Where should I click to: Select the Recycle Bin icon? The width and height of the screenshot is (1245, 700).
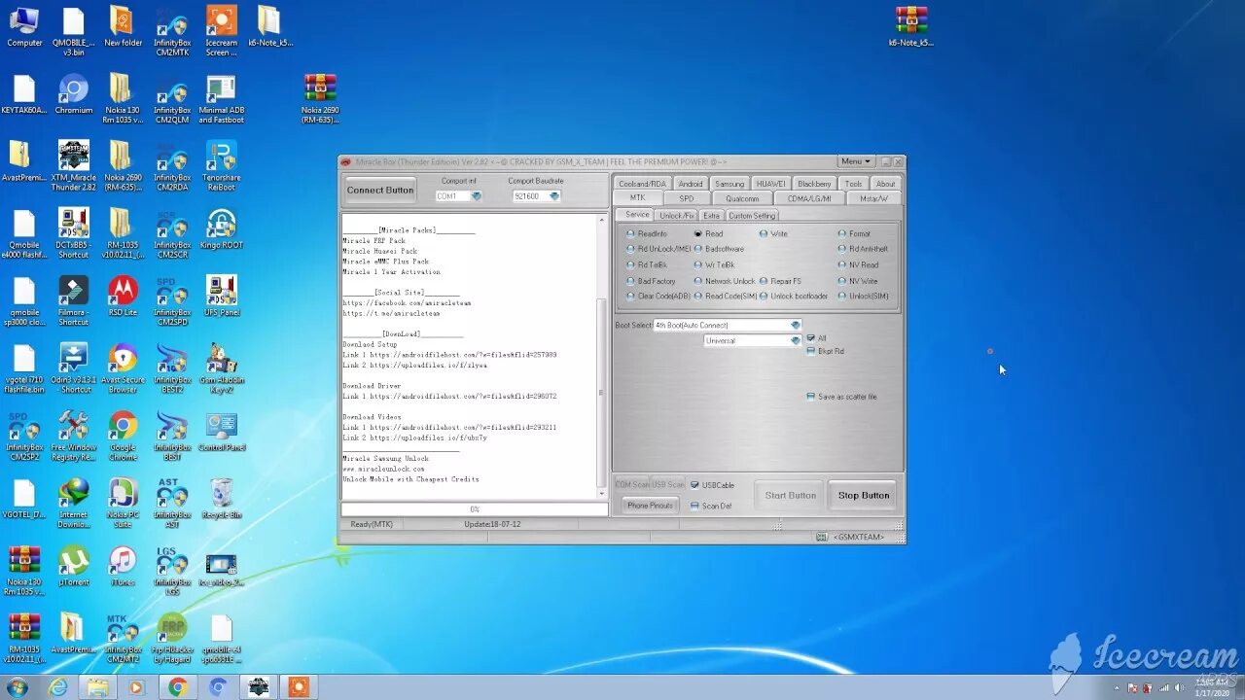[x=222, y=499]
